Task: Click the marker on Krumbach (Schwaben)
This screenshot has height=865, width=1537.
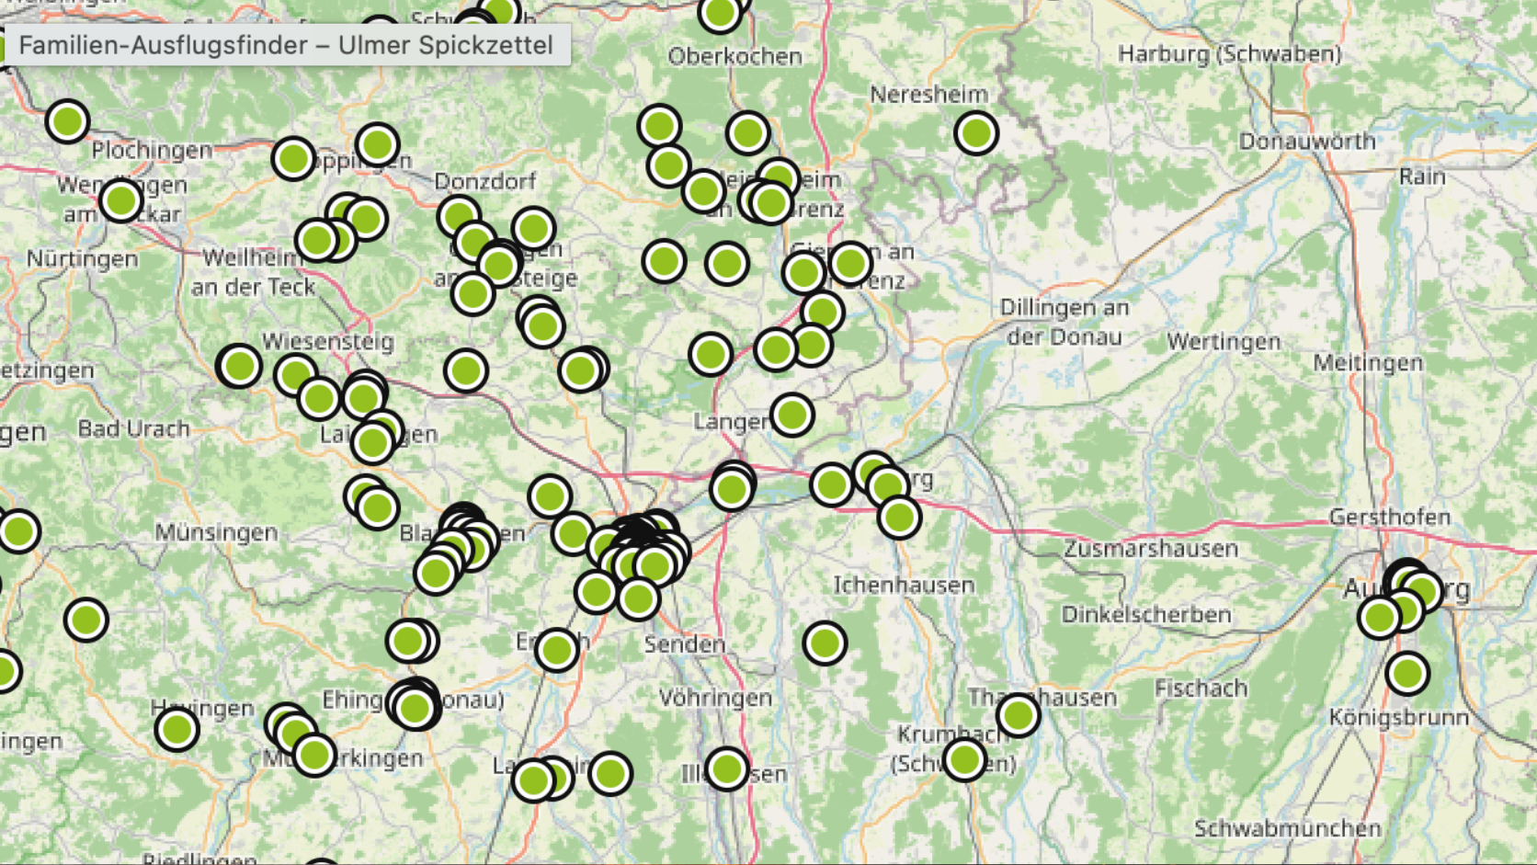Action: (964, 759)
